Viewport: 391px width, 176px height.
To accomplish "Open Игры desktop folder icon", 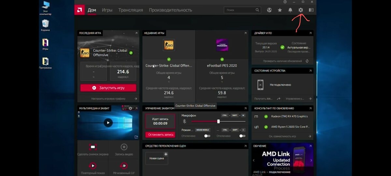I will click(x=45, y=44).
